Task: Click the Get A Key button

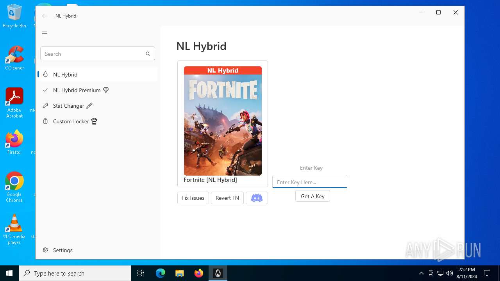Action: click(312, 196)
